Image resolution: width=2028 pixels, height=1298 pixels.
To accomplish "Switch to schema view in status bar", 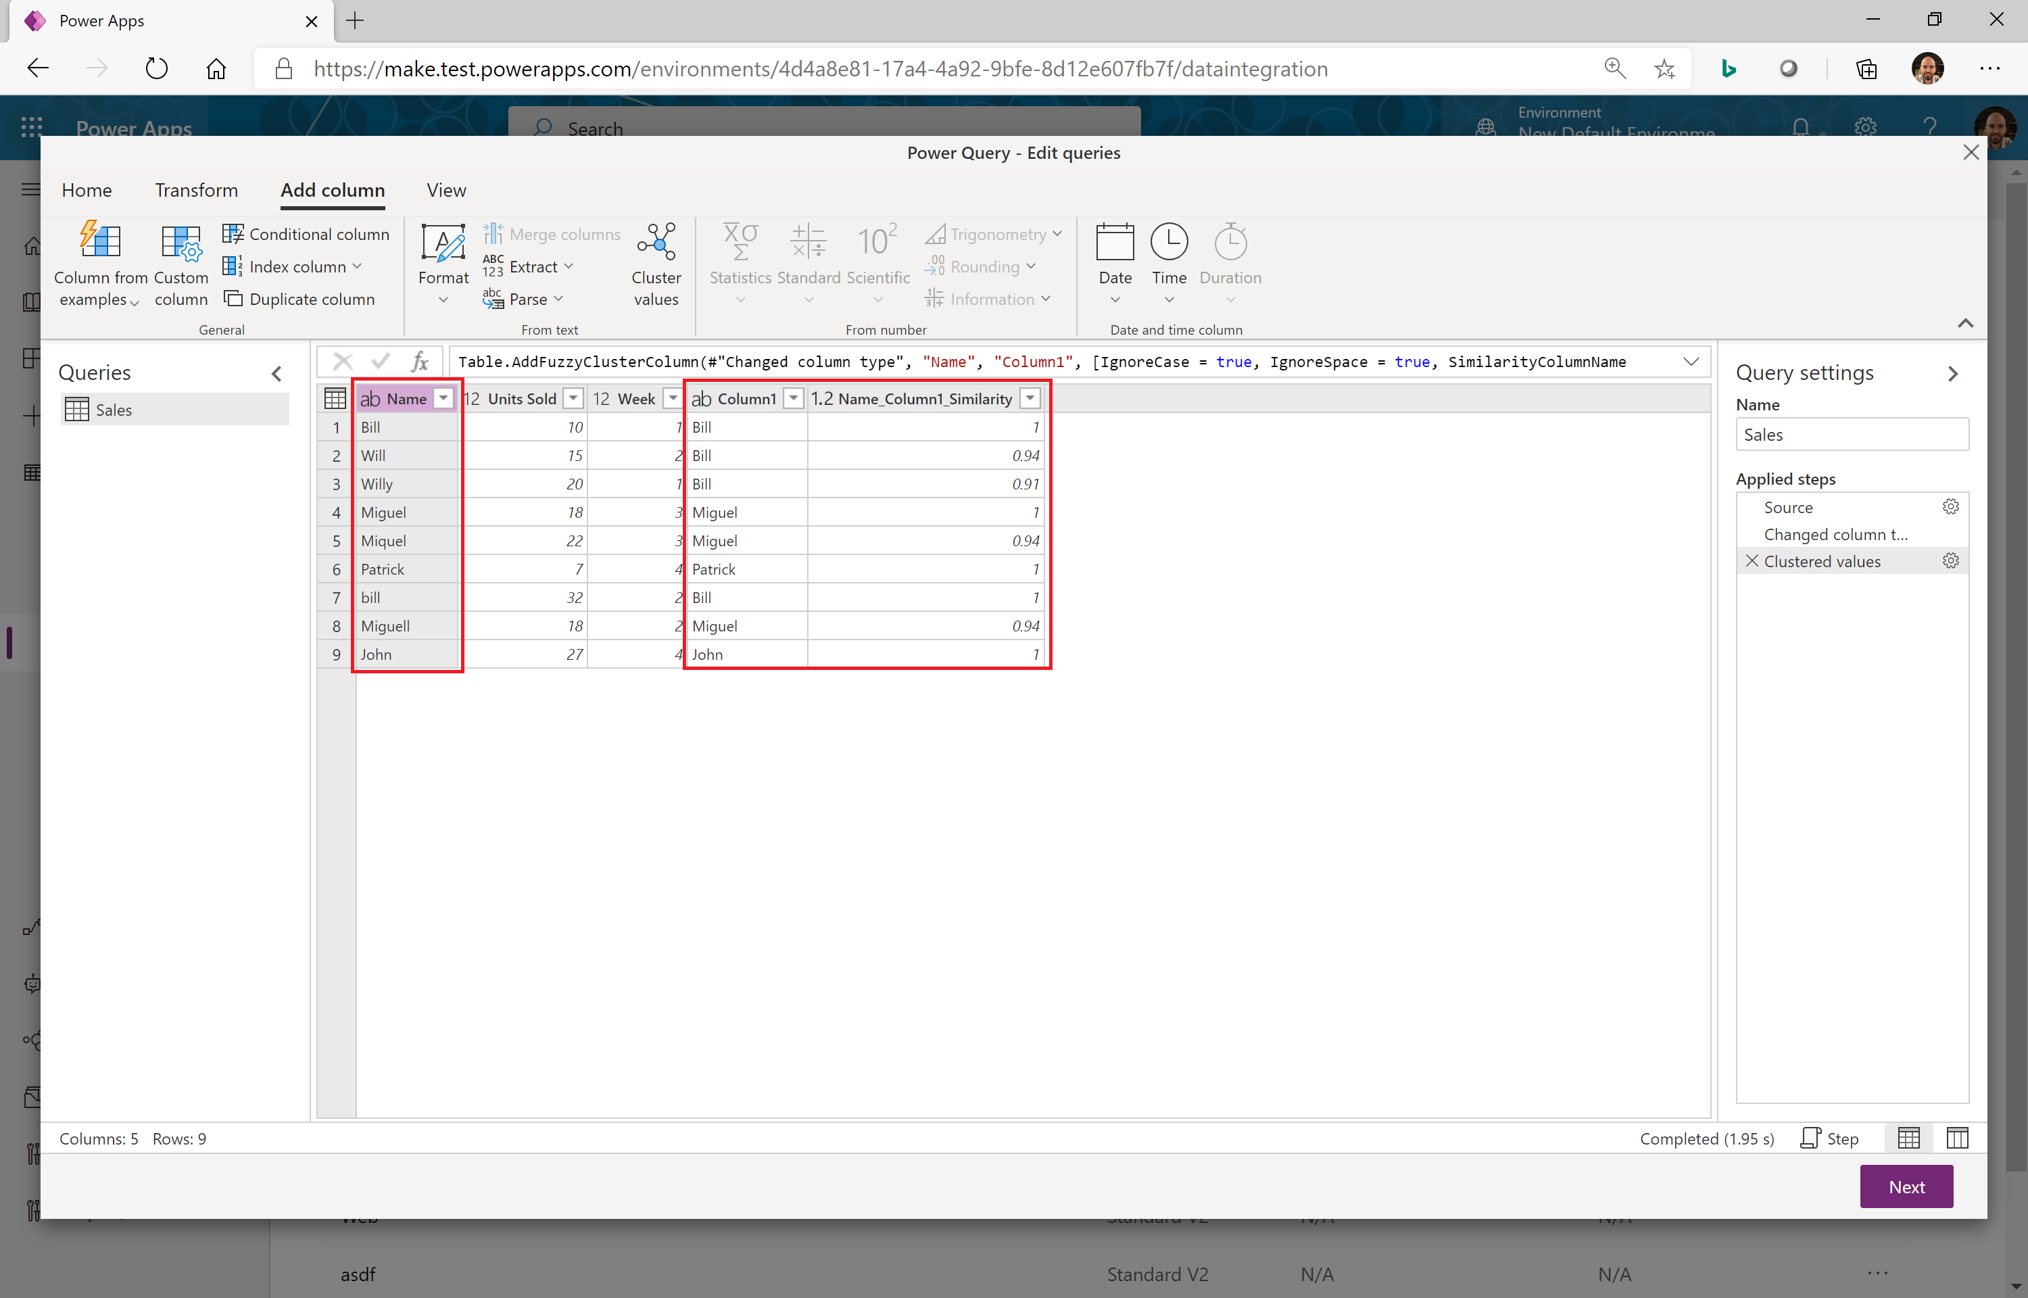I will pyautogui.click(x=1957, y=1138).
